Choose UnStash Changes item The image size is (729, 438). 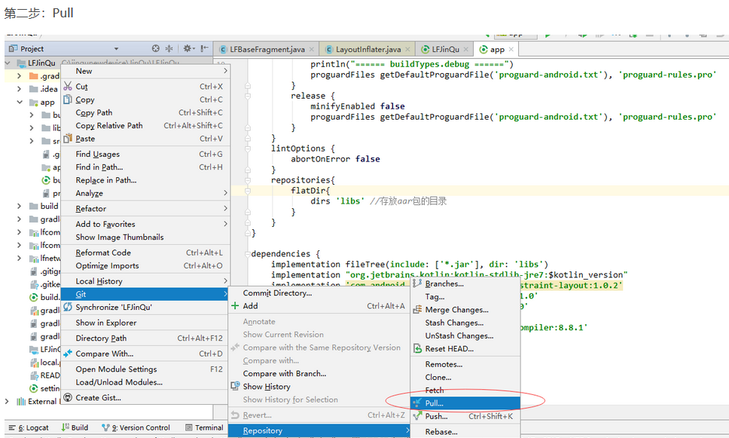tap(465, 335)
